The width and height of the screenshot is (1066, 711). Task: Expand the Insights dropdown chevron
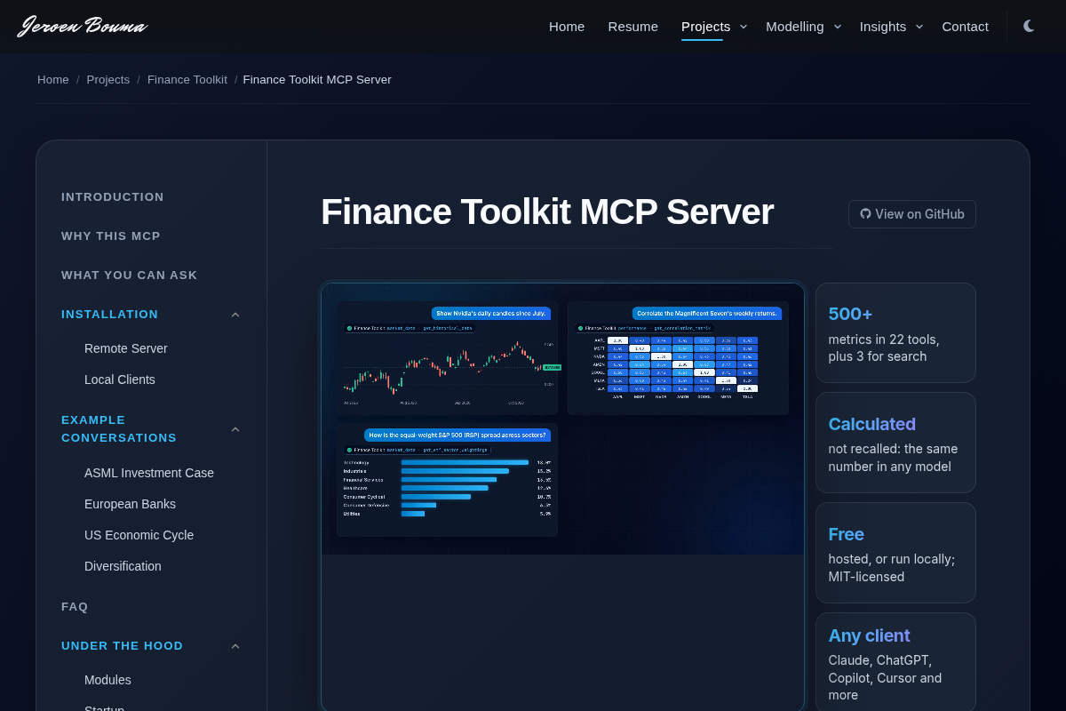point(919,27)
